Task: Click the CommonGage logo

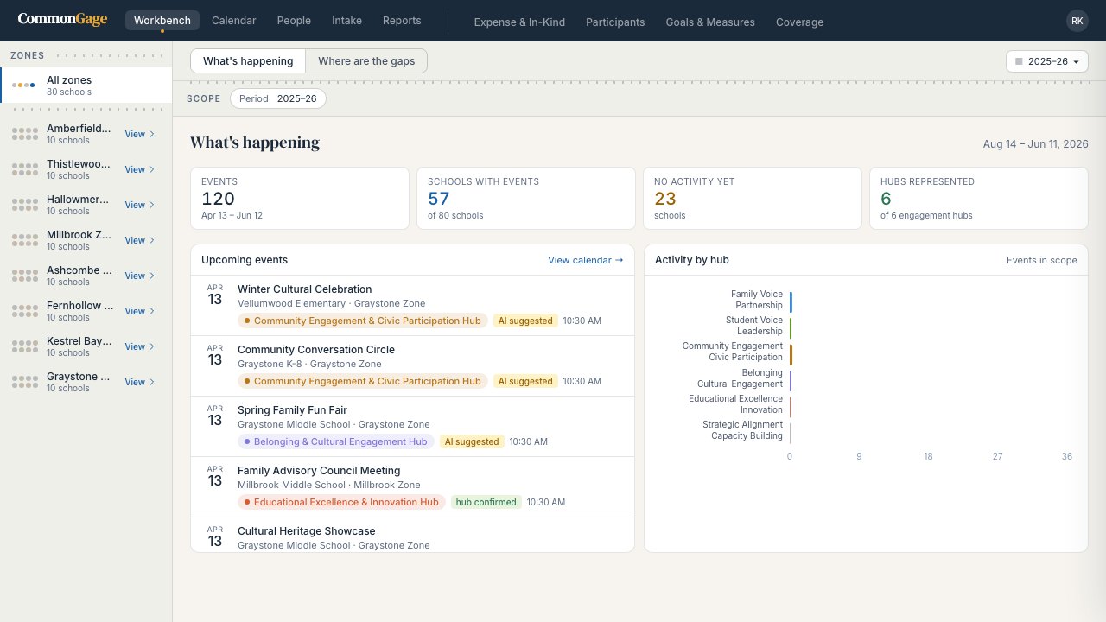Action: pos(62,19)
